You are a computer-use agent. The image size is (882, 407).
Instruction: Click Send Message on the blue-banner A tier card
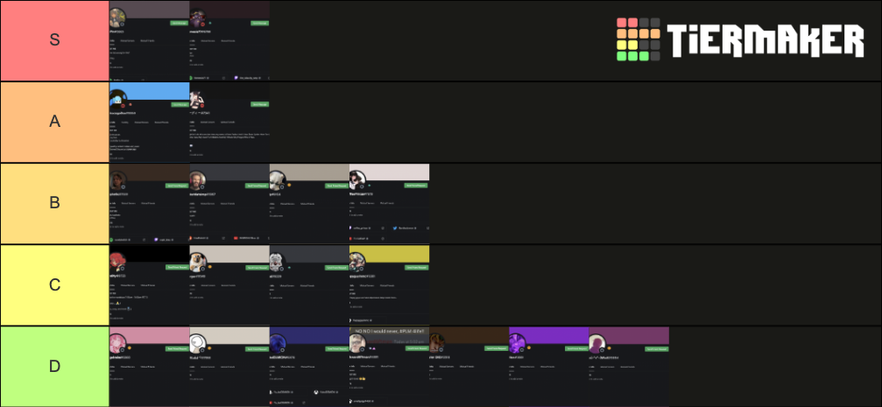(180, 104)
